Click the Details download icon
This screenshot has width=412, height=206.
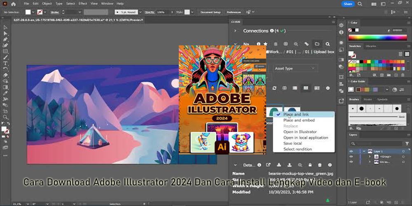click(279, 165)
